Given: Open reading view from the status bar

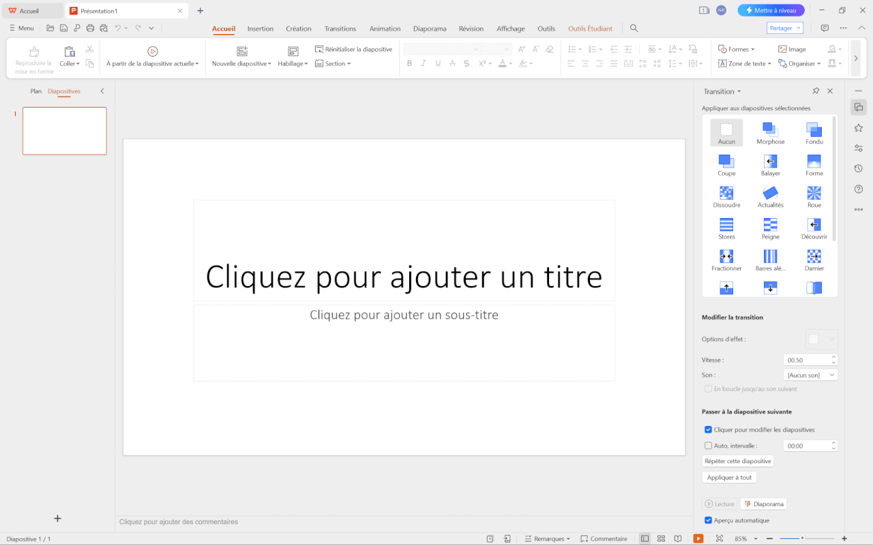Looking at the screenshot, I should point(677,538).
